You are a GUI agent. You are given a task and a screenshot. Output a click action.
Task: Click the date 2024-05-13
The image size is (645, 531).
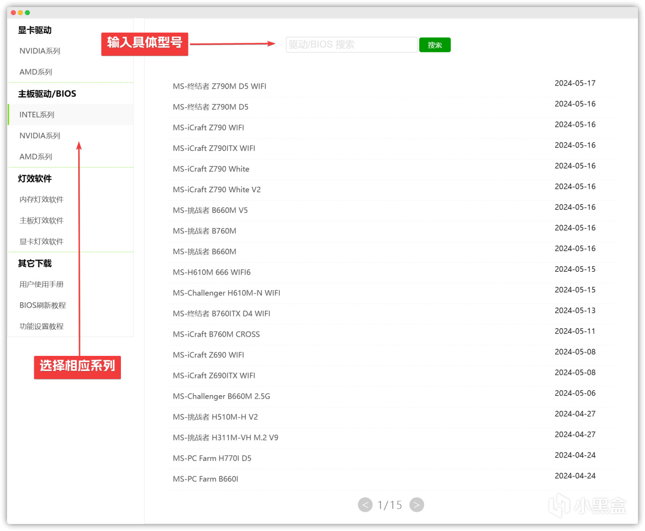(x=575, y=311)
